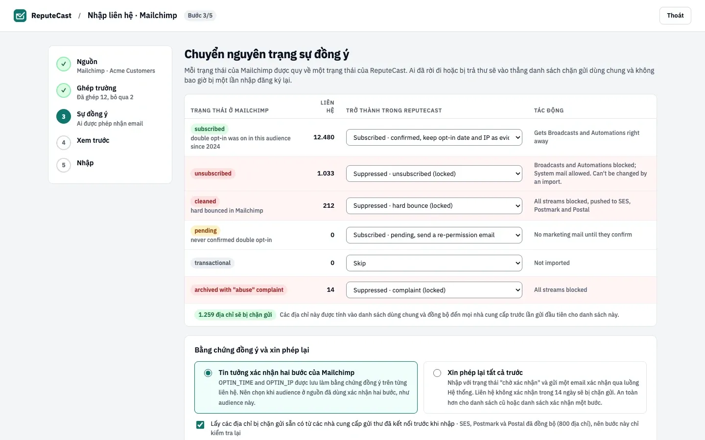705x440 pixels.
Task: Open the abuse complaint row's dropdown
Action: [434, 290]
